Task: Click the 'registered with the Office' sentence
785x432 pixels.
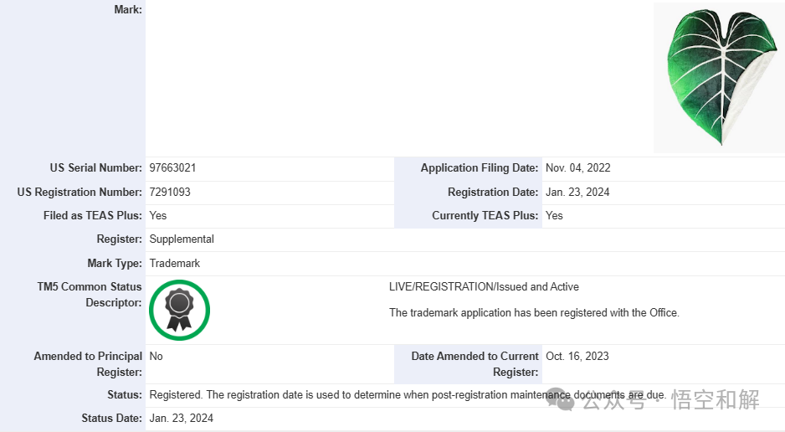Action: click(x=534, y=313)
